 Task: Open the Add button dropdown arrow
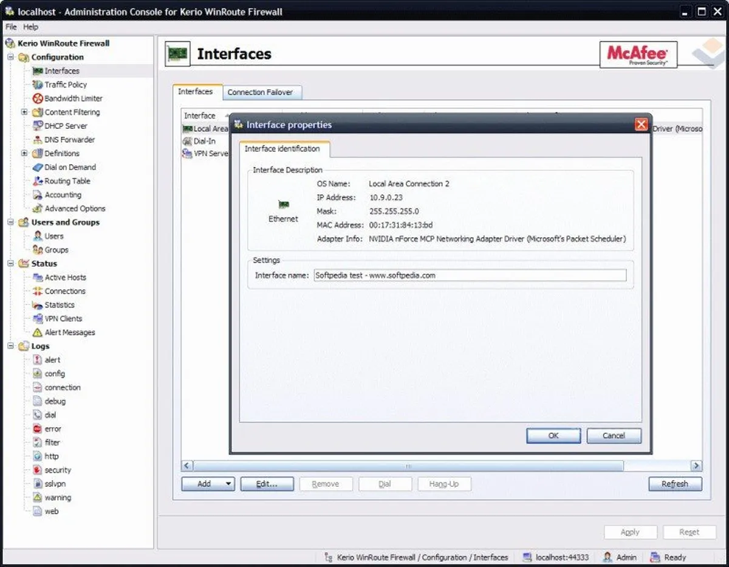228,484
